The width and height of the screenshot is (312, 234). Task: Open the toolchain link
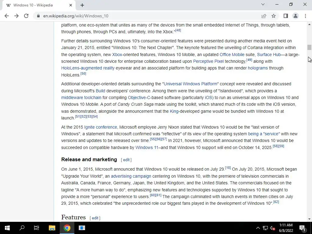pyautogui.click(x=93, y=97)
